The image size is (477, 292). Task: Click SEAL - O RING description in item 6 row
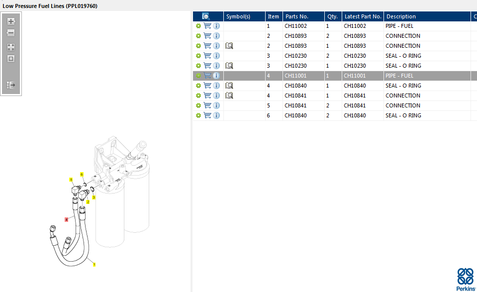pos(403,115)
